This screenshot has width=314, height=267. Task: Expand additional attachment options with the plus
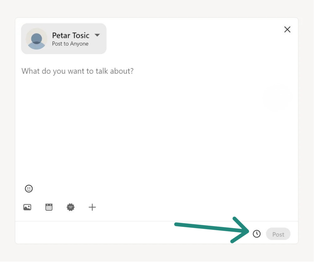(92, 207)
